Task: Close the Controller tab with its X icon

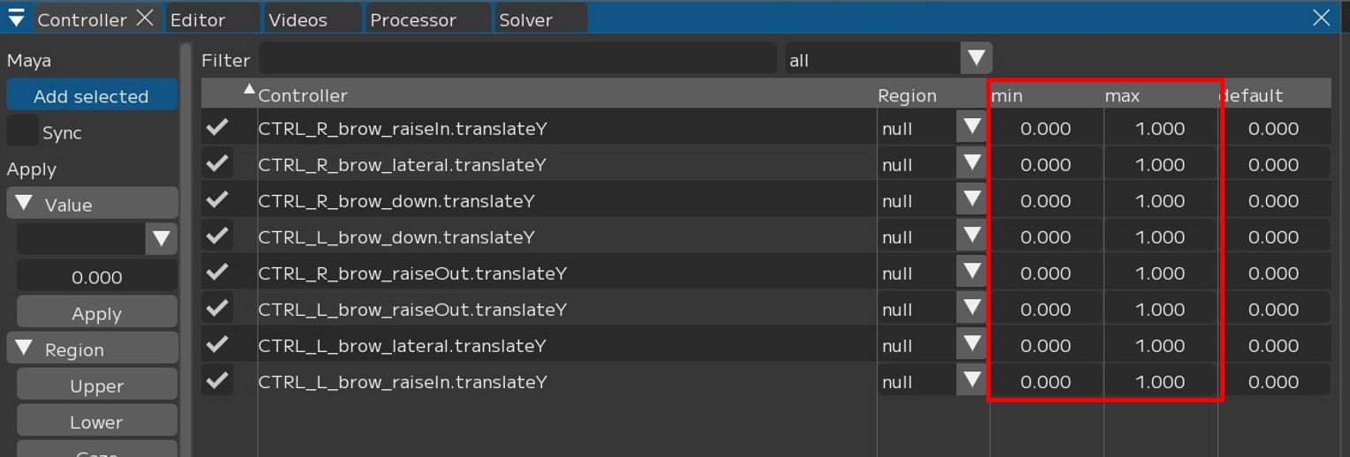Action: click(146, 19)
